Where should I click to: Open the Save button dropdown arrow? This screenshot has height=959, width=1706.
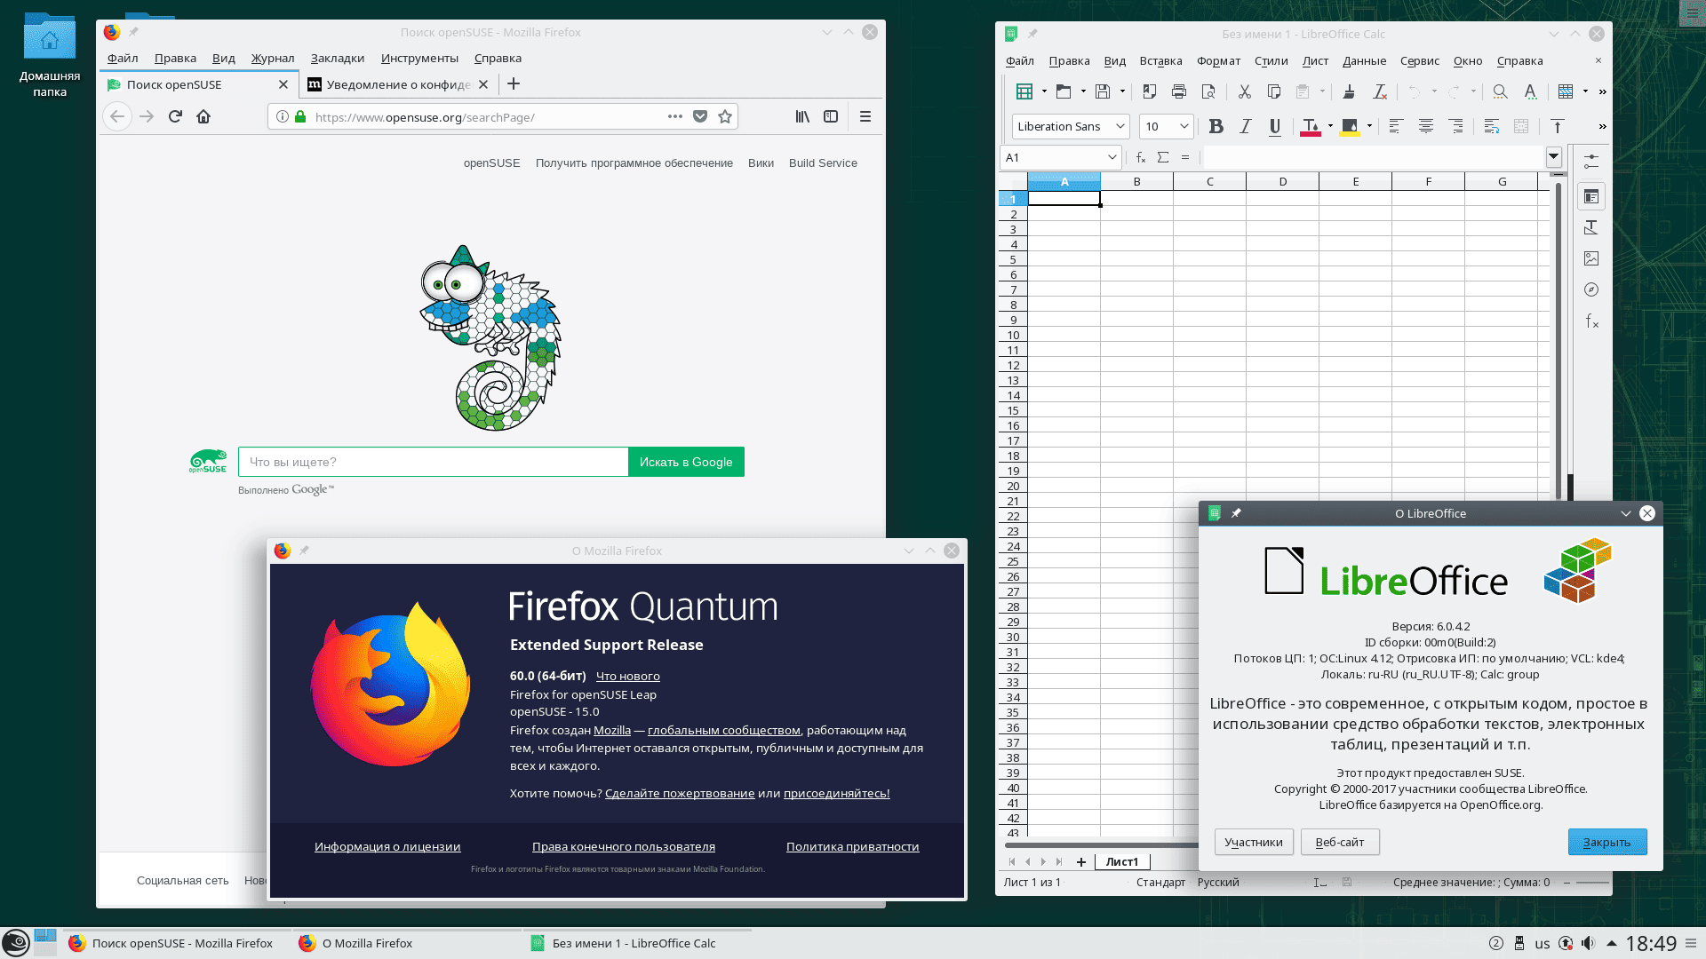point(1122,91)
